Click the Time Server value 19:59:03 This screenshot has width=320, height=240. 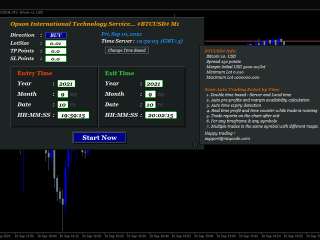pyautogui.click(x=147, y=41)
